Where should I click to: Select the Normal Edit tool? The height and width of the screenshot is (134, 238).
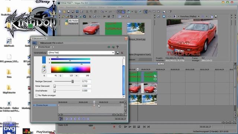click(x=146, y=12)
